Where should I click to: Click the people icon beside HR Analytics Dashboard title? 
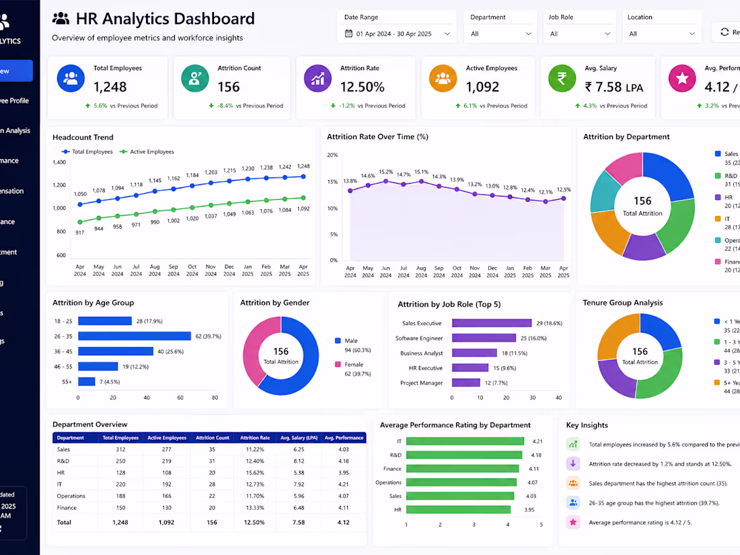(x=61, y=19)
